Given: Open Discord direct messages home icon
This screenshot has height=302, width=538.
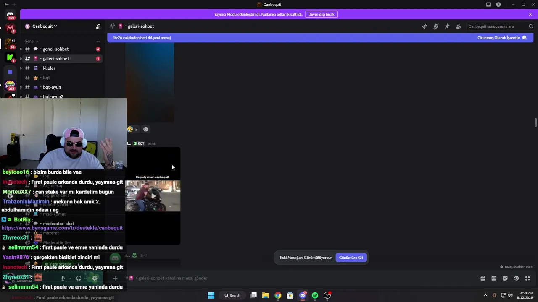Looking at the screenshot, I should (x=10, y=15).
